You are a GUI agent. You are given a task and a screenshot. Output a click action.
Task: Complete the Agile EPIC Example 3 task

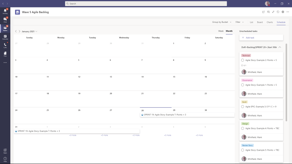pos(243,106)
